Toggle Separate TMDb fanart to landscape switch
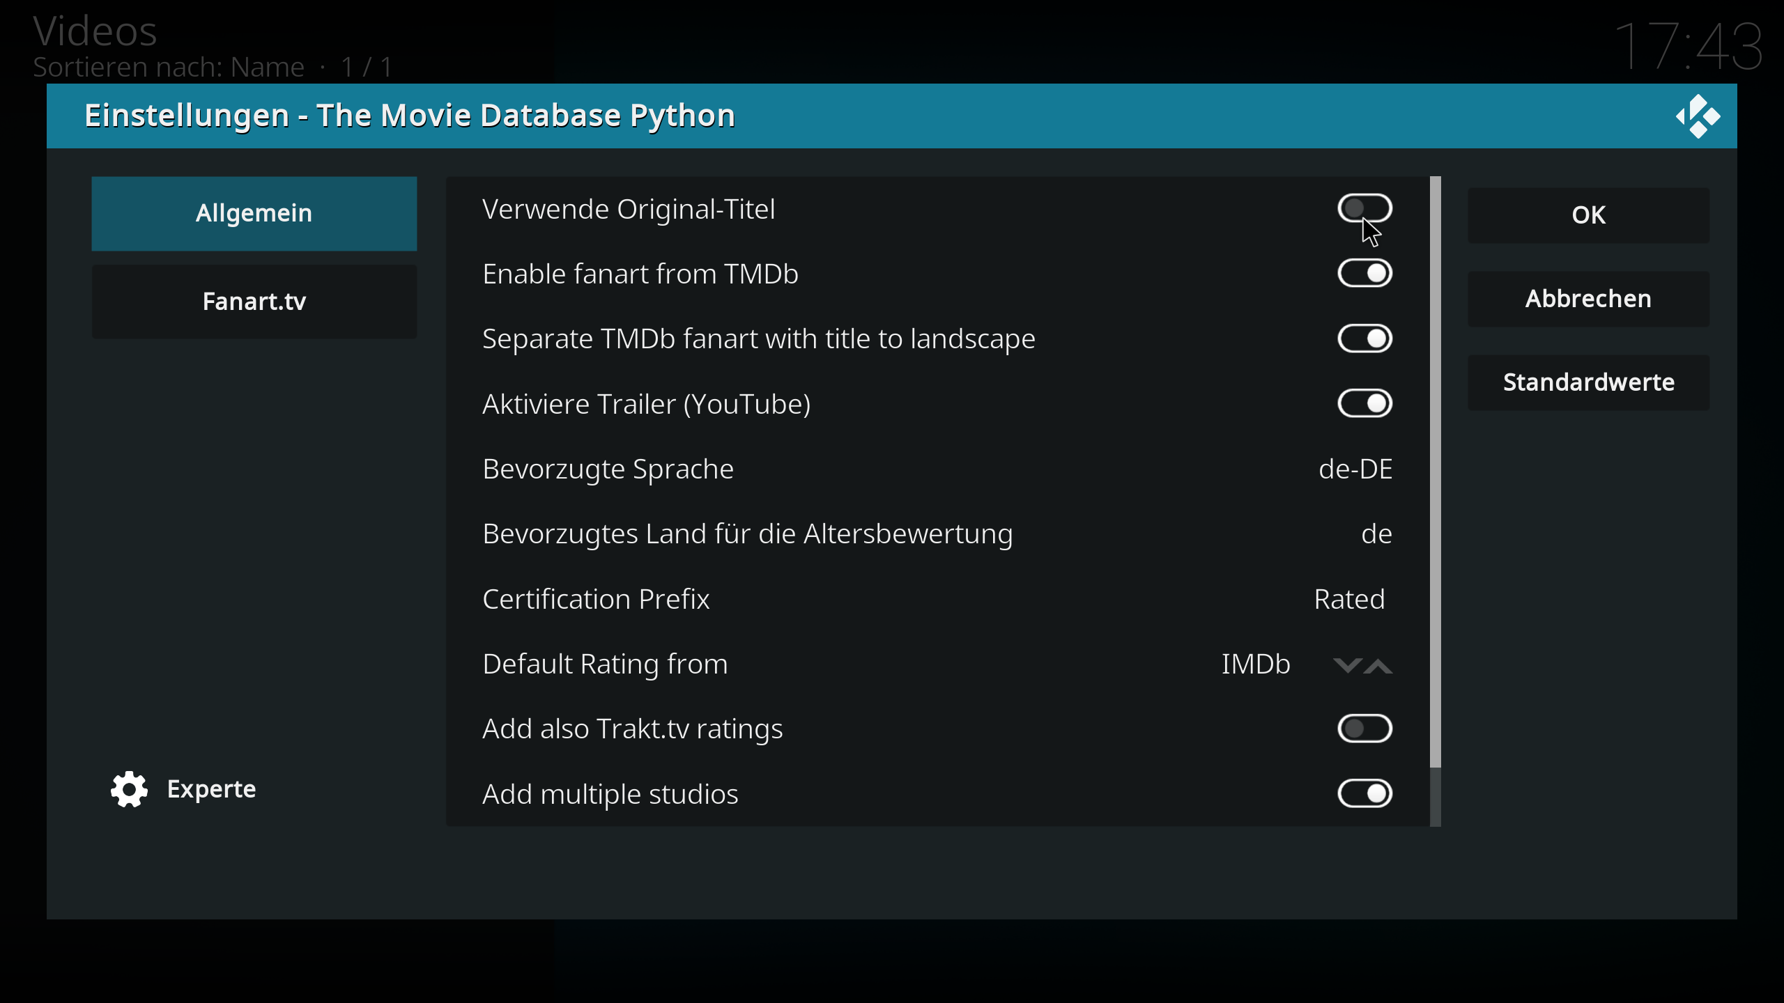Viewport: 1784px width, 1003px height. point(1364,339)
